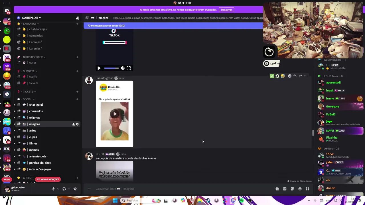
Task: React with the laughing emoji
Action: tap(283, 76)
